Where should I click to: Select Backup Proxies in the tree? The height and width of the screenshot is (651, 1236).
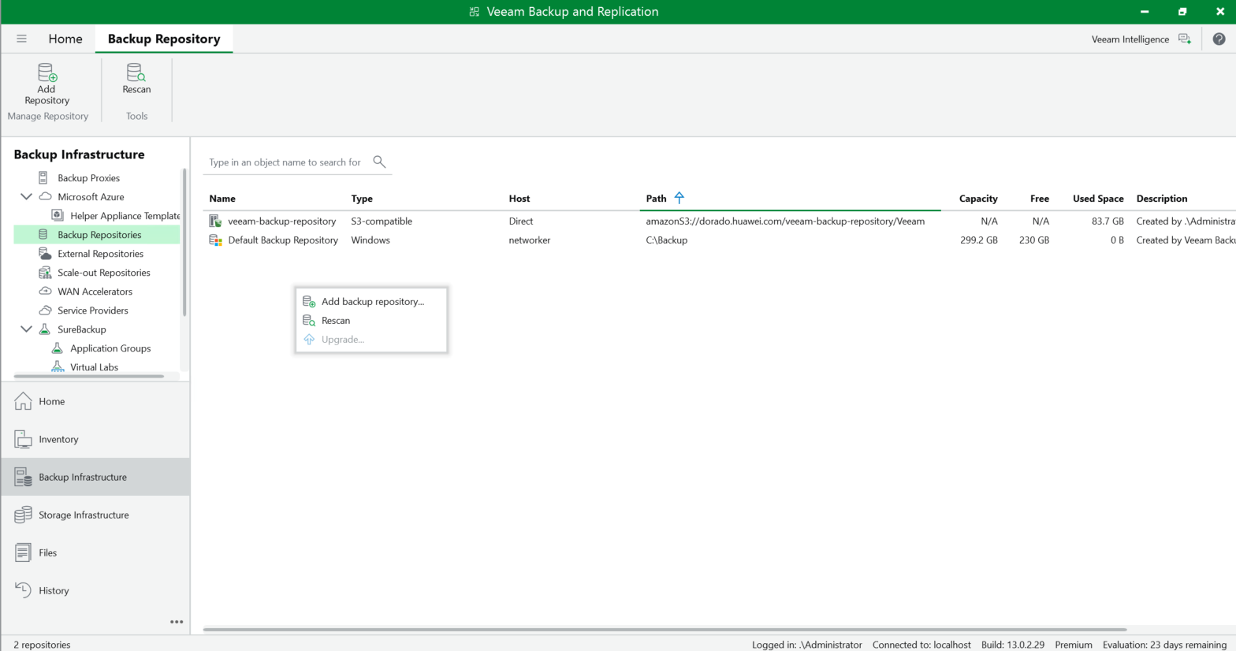(x=88, y=178)
